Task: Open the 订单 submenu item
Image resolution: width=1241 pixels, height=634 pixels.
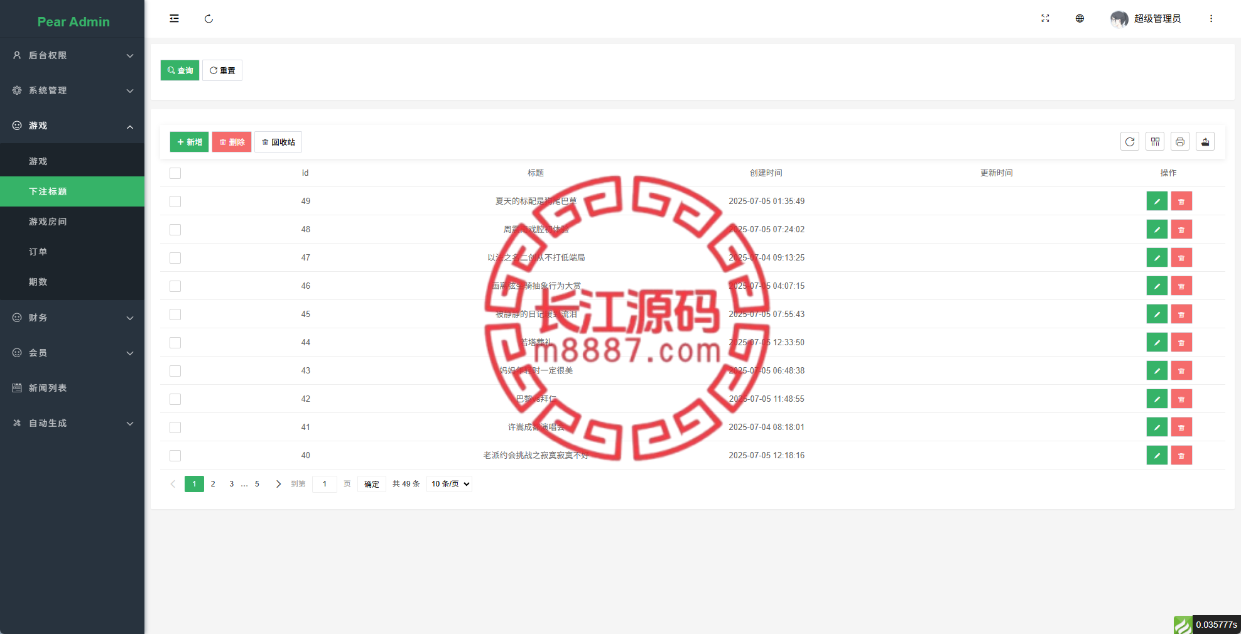Action: pyautogui.click(x=72, y=252)
